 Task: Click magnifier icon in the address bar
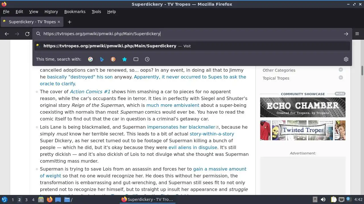click(x=38, y=34)
